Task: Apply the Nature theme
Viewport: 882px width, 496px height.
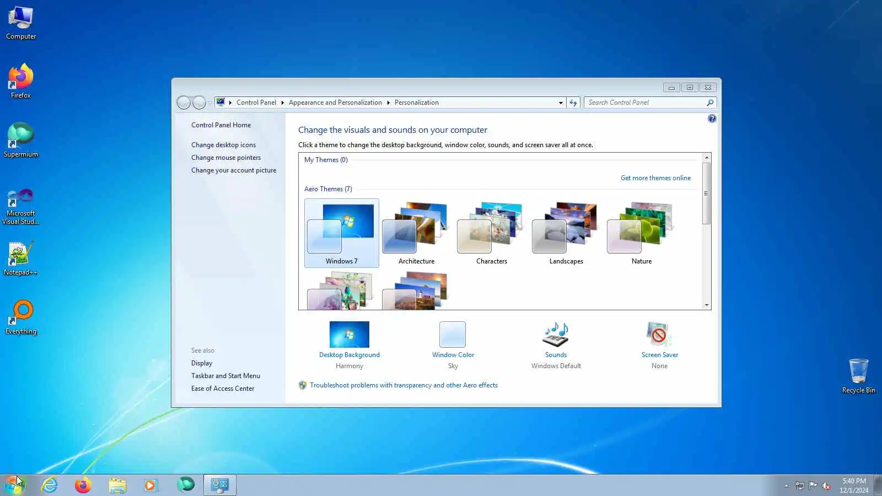Action: click(641, 233)
